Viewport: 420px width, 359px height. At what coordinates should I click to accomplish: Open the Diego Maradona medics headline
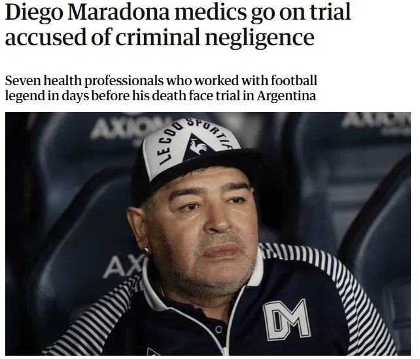tap(178, 24)
